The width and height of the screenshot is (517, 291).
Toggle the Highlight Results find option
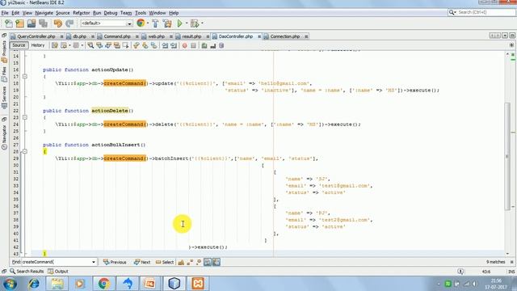[x=208, y=262]
